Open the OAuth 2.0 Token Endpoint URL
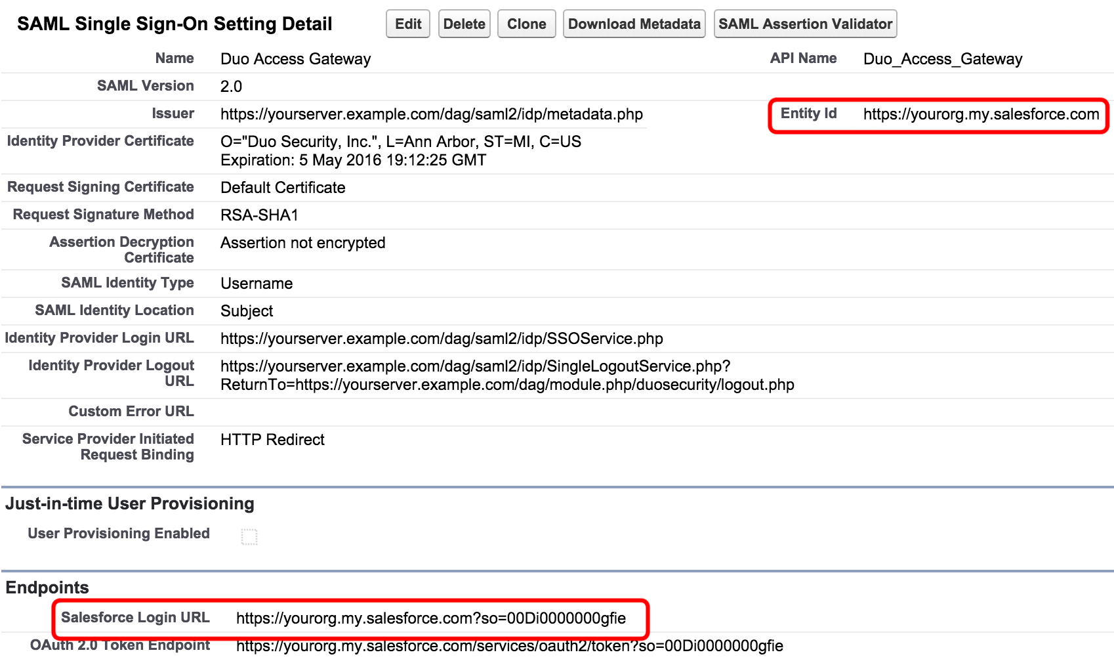 510,645
